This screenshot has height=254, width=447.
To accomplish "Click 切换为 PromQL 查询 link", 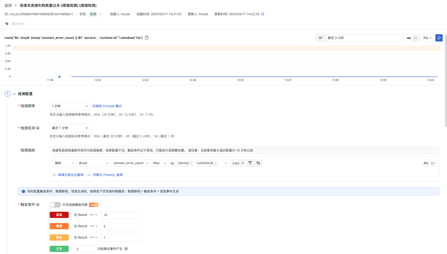I will click(108, 175).
